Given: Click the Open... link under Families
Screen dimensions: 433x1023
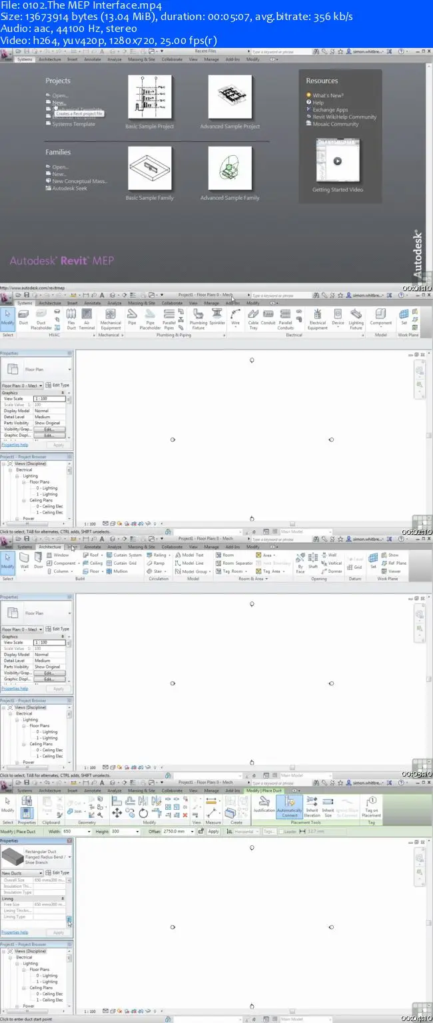Looking at the screenshot, I should (61, 167).
